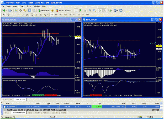Select the equidistant channel tool

27,15
